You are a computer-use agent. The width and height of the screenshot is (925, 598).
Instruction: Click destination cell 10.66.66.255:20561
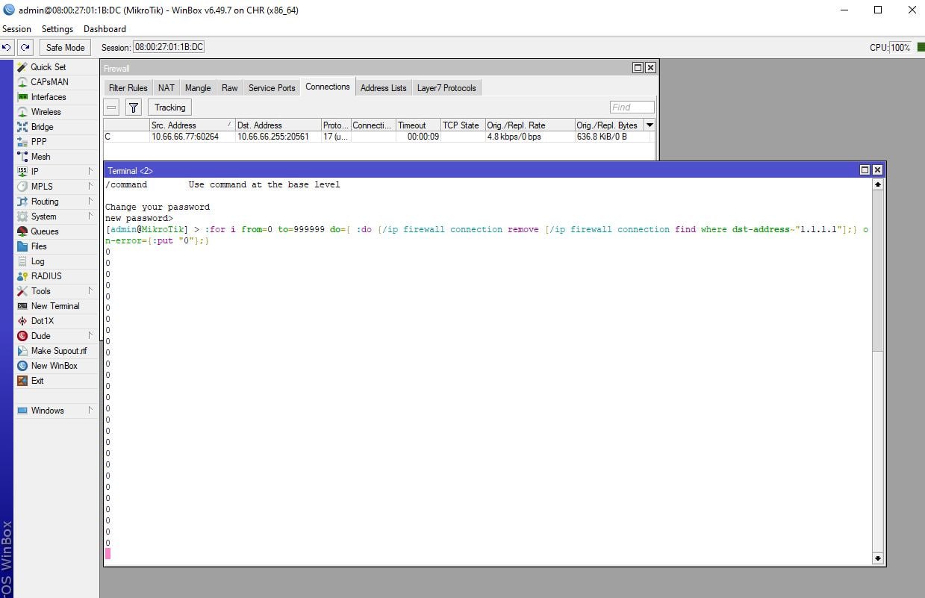click(278, 137)
